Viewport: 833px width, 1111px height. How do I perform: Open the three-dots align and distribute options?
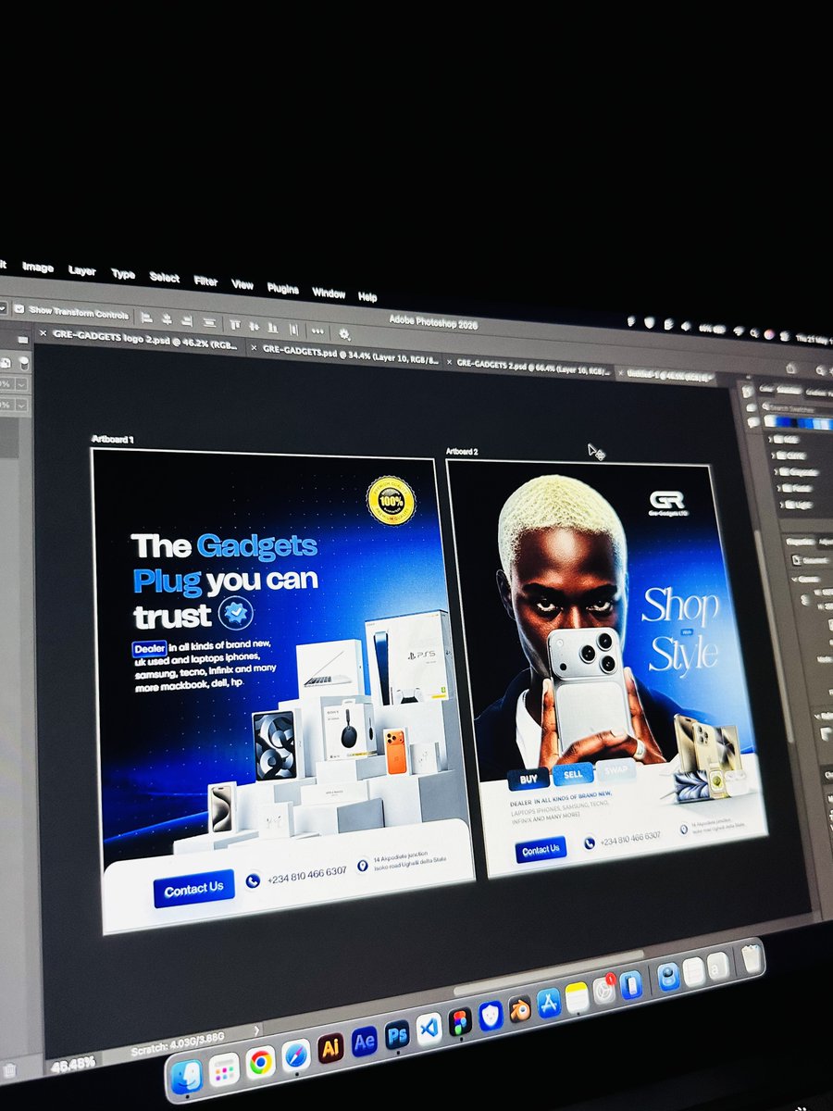(317, 331)
